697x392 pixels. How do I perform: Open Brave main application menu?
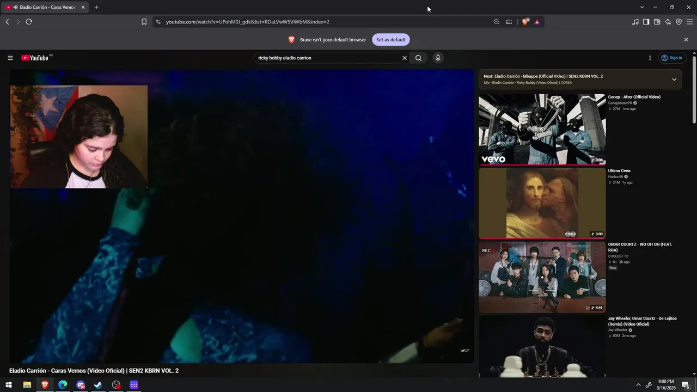coord(690,22)
